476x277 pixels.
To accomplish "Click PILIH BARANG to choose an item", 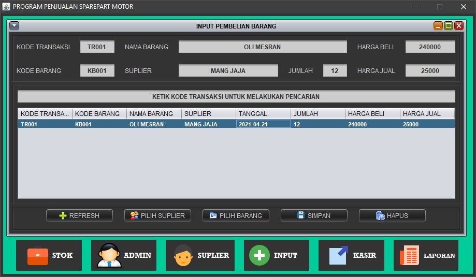I will (236, 215).
